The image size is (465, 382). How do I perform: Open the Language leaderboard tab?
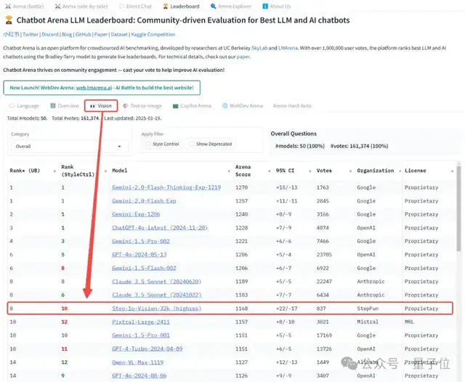pyautogui.click(x=24, y=106)
